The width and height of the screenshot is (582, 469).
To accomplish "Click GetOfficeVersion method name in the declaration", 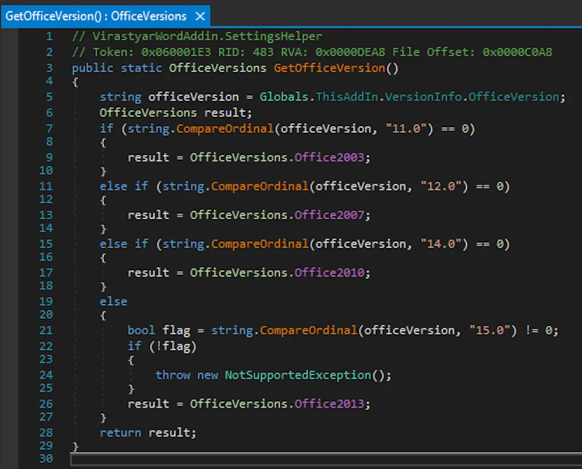I will click(x=329, y=68).
